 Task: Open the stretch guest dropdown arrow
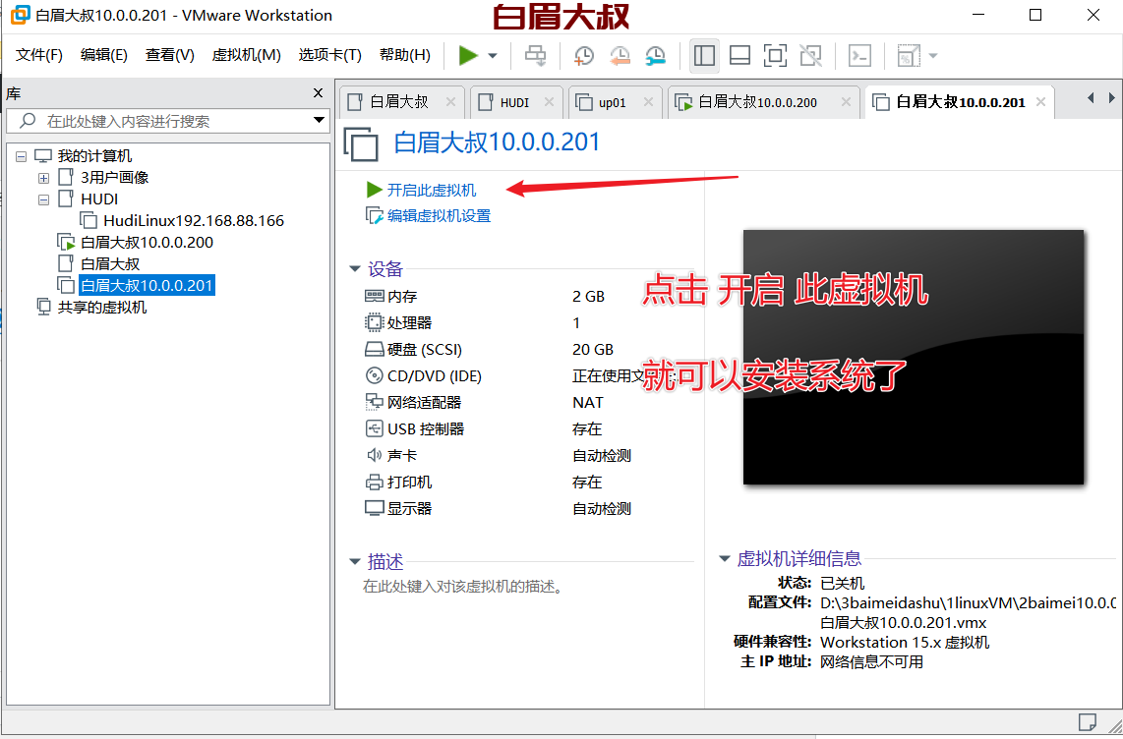[932, 56]
